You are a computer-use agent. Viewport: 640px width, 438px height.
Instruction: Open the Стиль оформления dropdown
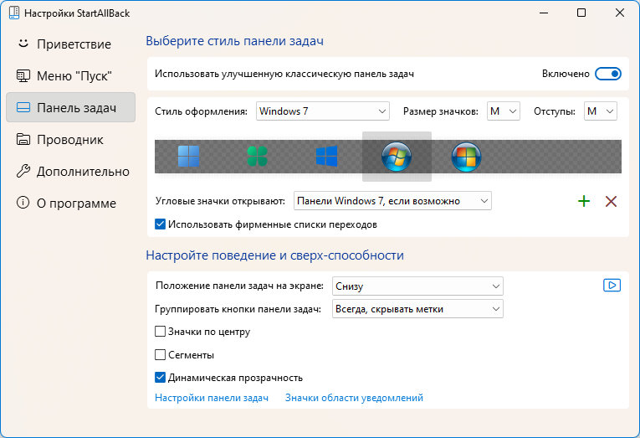[x=322, y=111]
